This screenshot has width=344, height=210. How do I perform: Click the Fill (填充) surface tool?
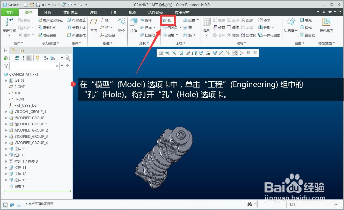[306, 20]
